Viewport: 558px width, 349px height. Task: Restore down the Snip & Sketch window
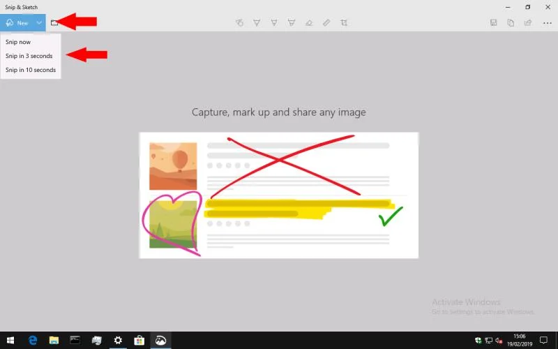click(528, 7)
